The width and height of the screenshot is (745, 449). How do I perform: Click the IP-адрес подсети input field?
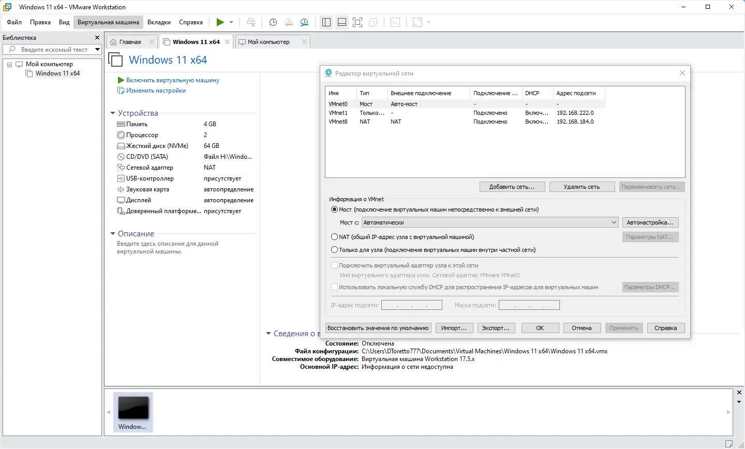pyautogui.click(x=411, y=305)
